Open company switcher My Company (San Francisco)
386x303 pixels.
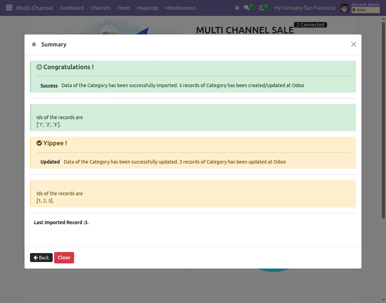pyautogui.click(x=305, y=8)
